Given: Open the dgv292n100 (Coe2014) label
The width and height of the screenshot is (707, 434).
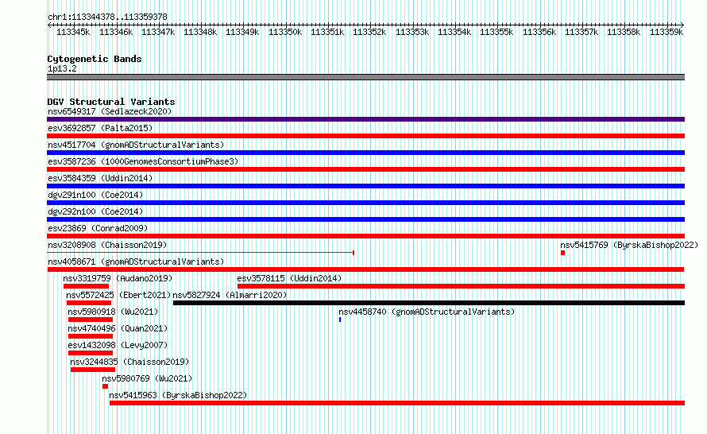Looking at the screenshot, I should [x=95, y=211].
